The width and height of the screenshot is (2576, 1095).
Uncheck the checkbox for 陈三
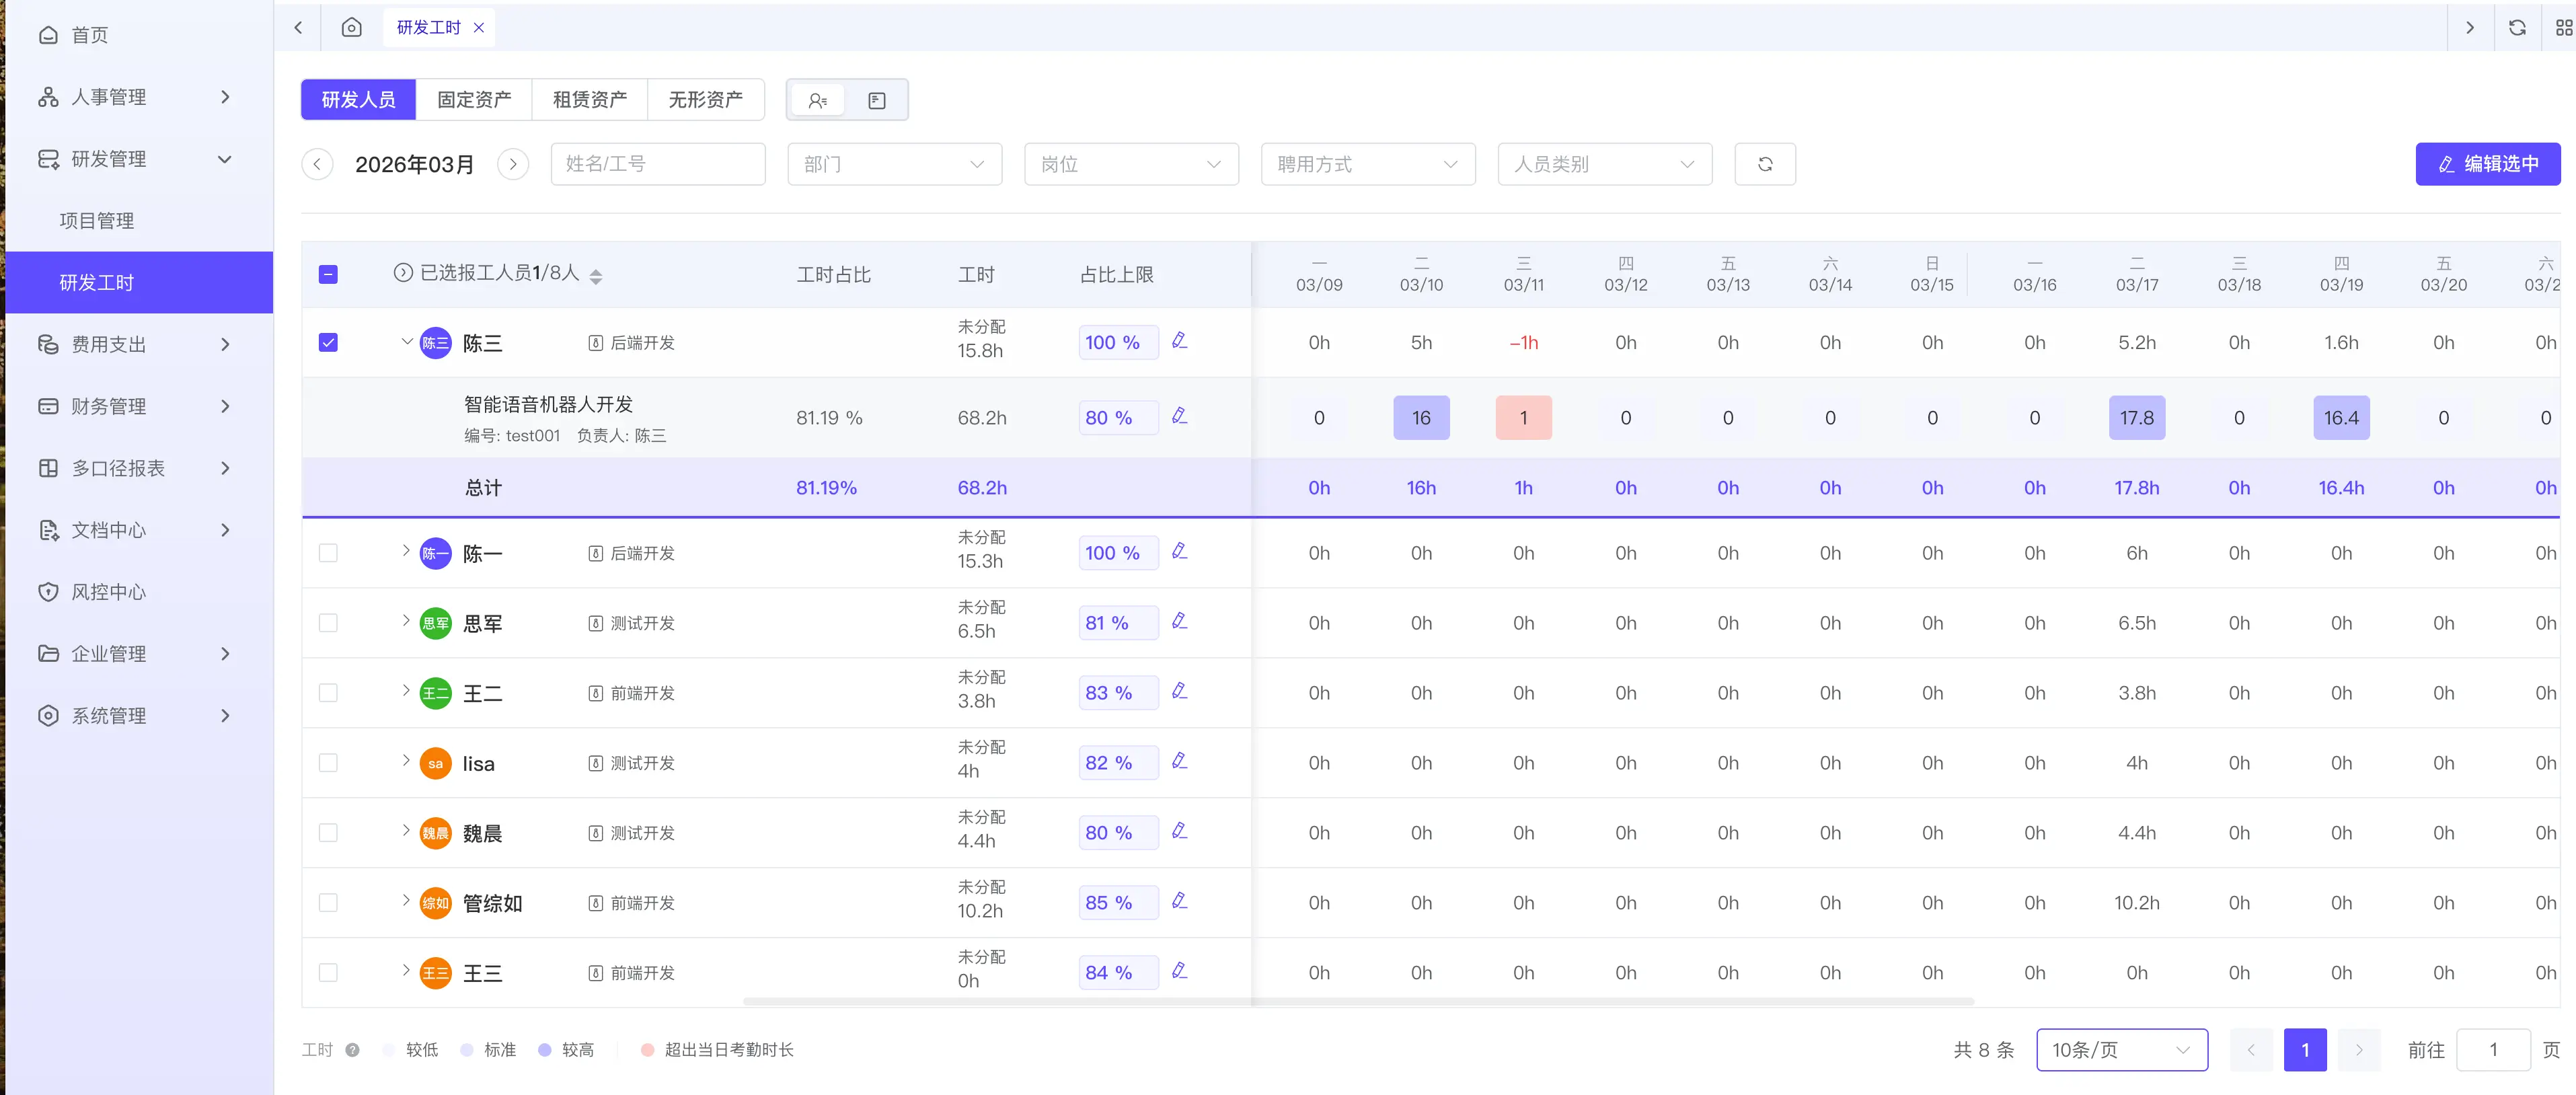point(328,342)
